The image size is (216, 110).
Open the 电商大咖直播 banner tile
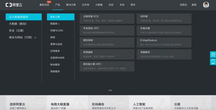pos(67,102)
